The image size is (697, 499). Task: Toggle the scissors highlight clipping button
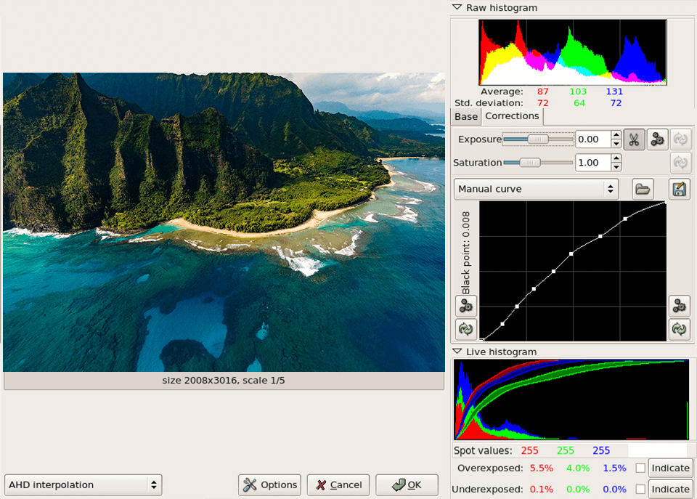pos(634,139)
